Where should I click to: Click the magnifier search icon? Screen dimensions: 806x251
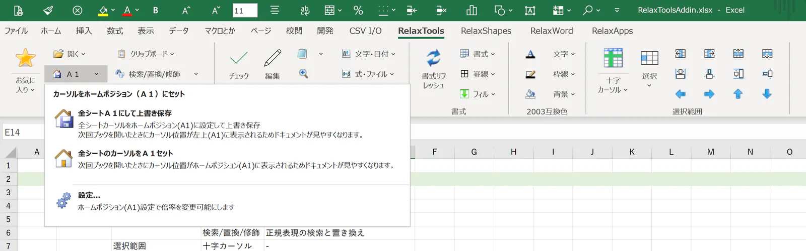303,74
